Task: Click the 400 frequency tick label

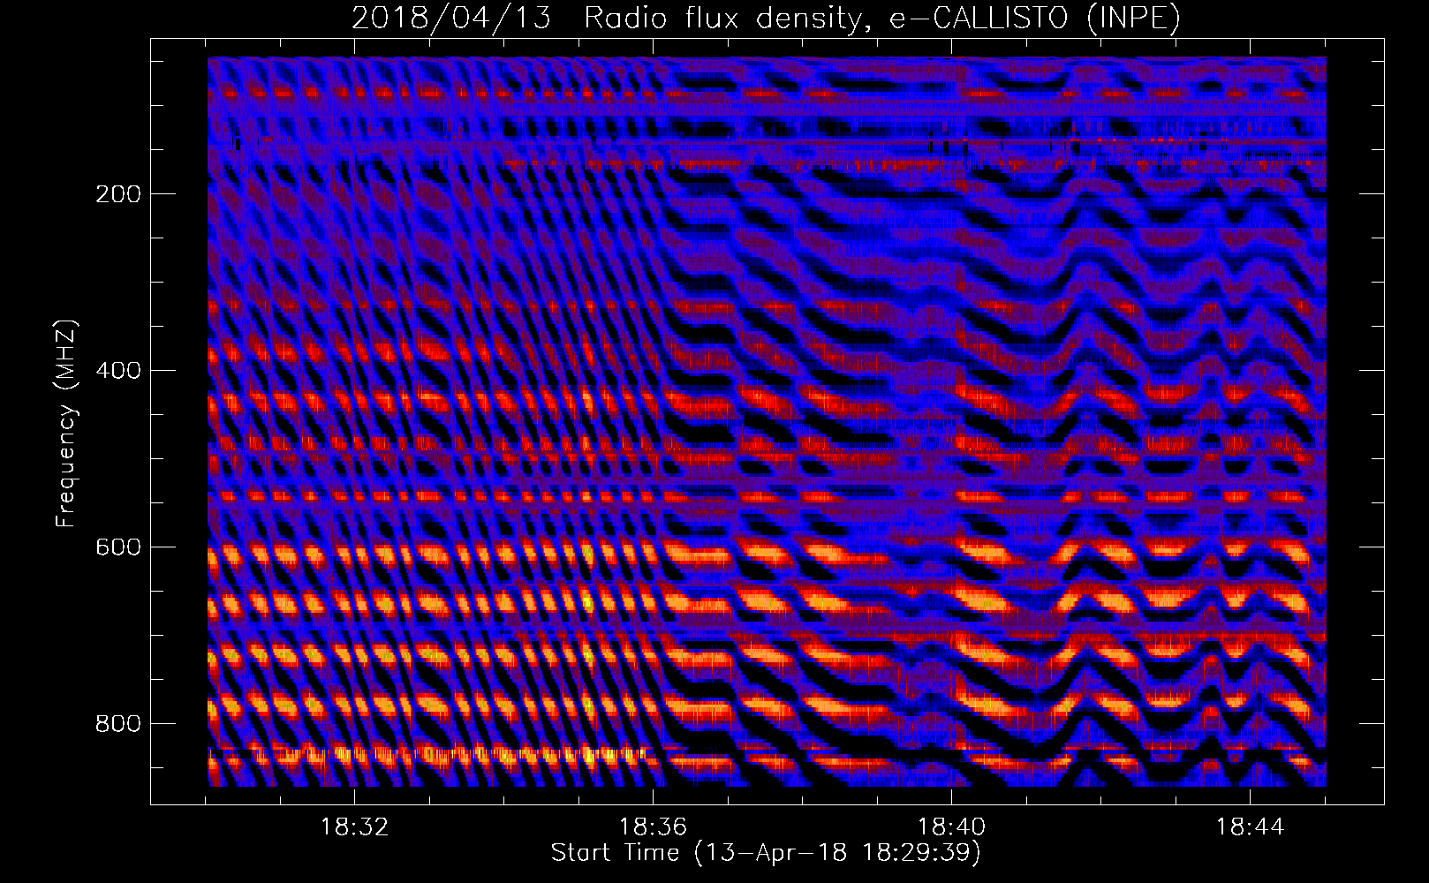Action: [118, 371]
